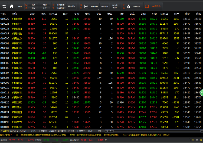The image size is (203, 143).
Task: Sort by the 涨跌 column header
Action: [43, 14]
